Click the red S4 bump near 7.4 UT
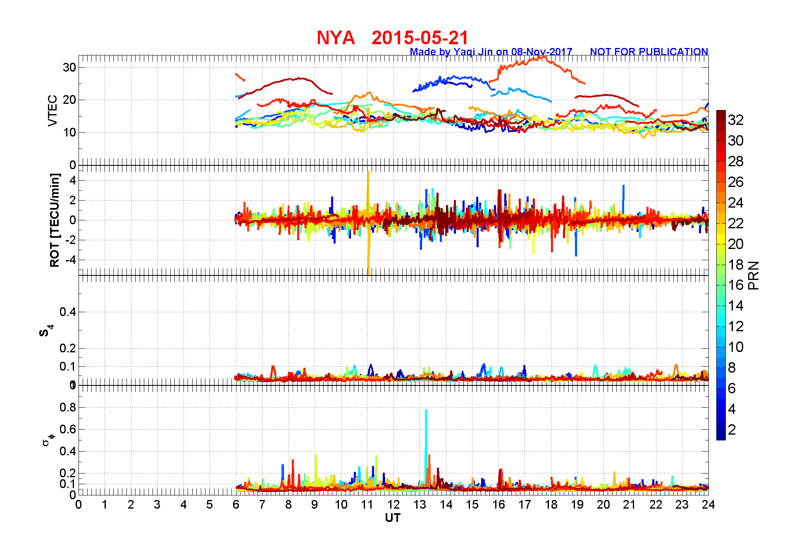Image resolution: width=787 pixels, height=550 pixels. click(273, 371)
